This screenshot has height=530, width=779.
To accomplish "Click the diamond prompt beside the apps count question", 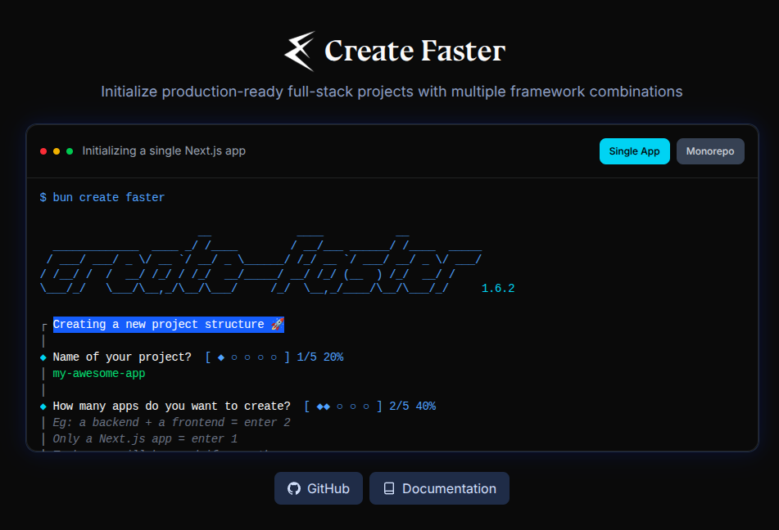I will coord(43,406).
